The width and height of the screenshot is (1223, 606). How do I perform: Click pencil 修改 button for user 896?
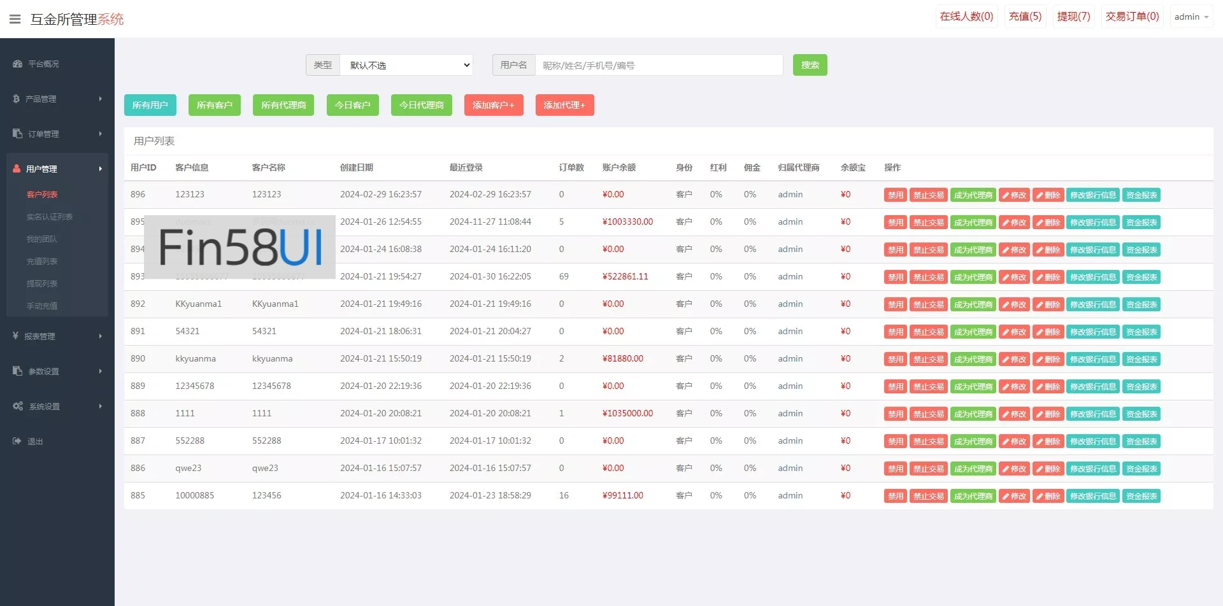pyautogui.click(x=1014, y=195)
